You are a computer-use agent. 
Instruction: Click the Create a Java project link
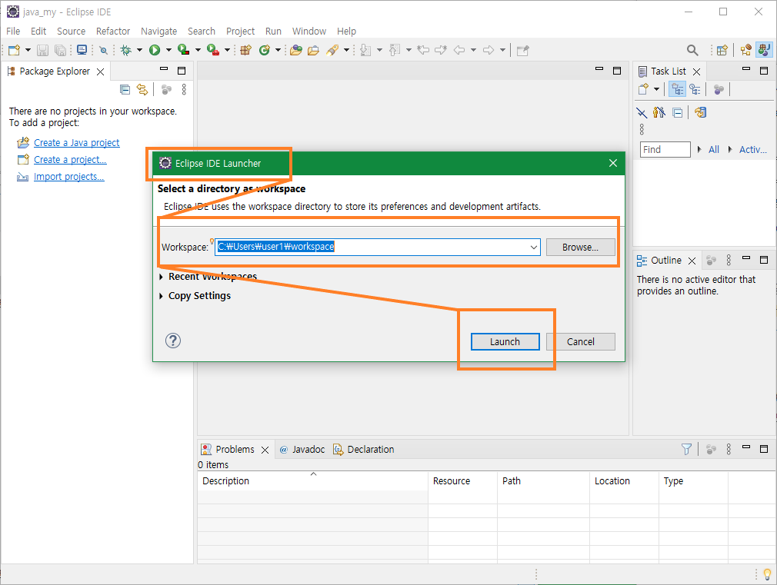pos(76,143)
